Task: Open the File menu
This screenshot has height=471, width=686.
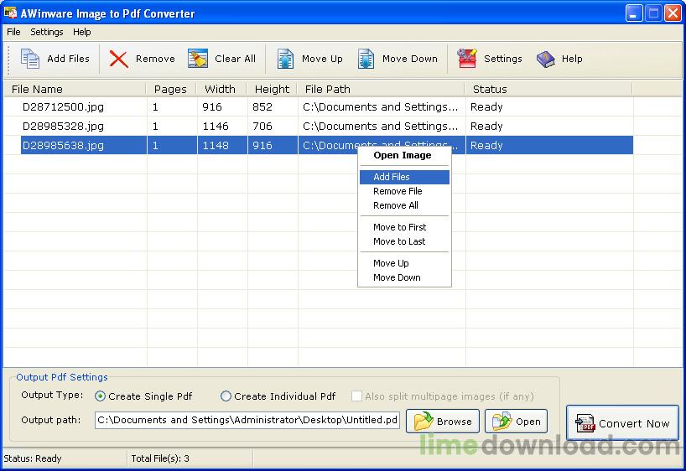Action: [x=13, y=32]
